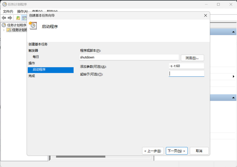This screenshot has width=237, height=167.
Task: Click the back arrow toolbar icon
Action: pyautogui.click(x=4, y=18)
